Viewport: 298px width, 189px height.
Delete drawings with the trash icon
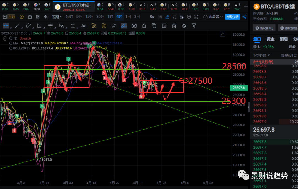tap(174, 26)
